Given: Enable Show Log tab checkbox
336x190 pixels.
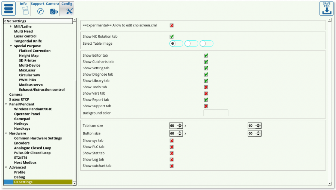Looking at the screenshot, I should point(172,160).
